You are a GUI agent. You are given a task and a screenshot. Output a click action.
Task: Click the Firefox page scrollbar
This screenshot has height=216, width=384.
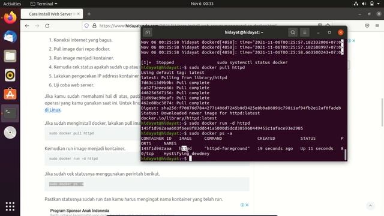[382, 113]
